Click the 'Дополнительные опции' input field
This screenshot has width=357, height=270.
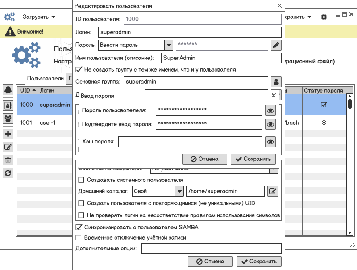(x=211, y=249)
